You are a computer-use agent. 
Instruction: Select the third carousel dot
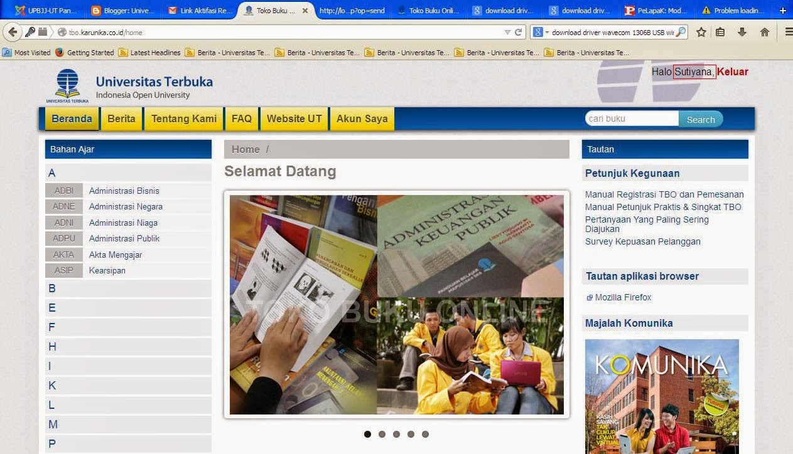click(x=396, y=433)
